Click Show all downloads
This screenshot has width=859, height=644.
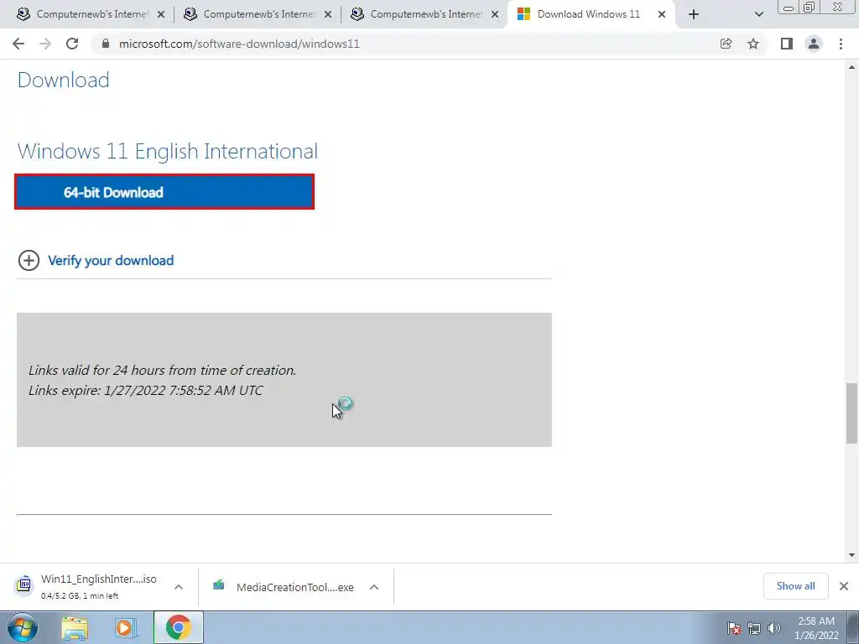tap(795, 586)
